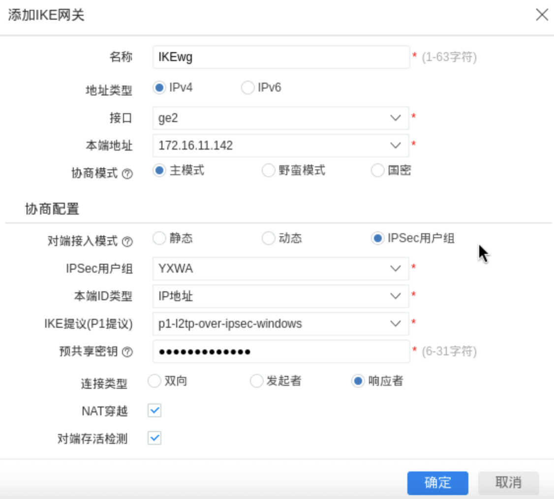Screen dimensions: 554x499
Task: Set connection type to 双向
Action: point(154,381)
